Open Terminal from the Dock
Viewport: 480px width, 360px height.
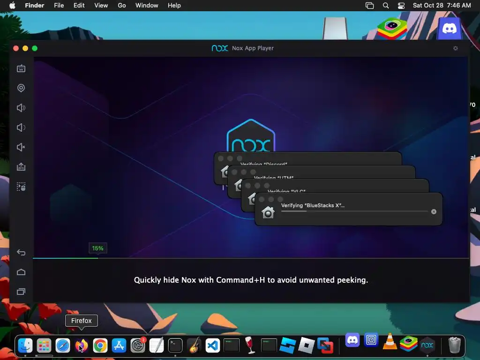pyautogui.click(x=175, y=345)
